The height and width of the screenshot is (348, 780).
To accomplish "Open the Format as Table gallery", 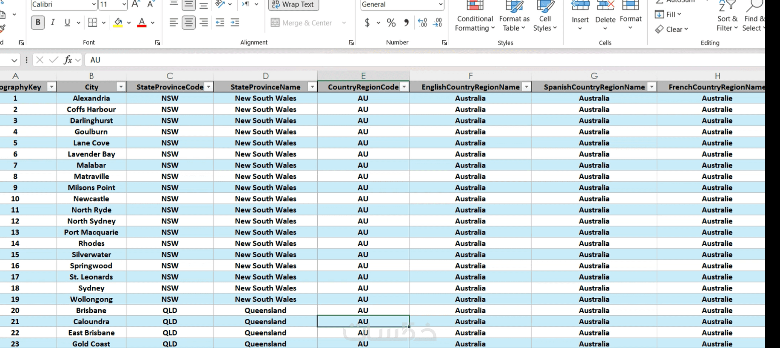I will [514, 16].
